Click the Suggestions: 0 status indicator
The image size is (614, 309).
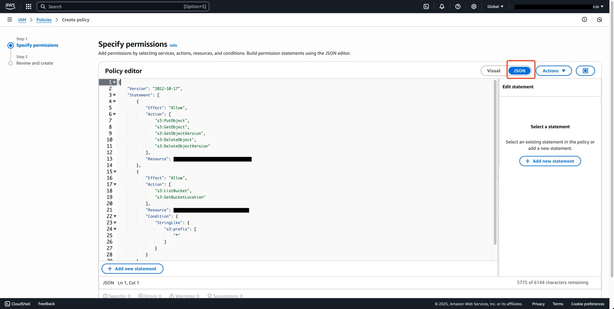click(x=225, y=296)
